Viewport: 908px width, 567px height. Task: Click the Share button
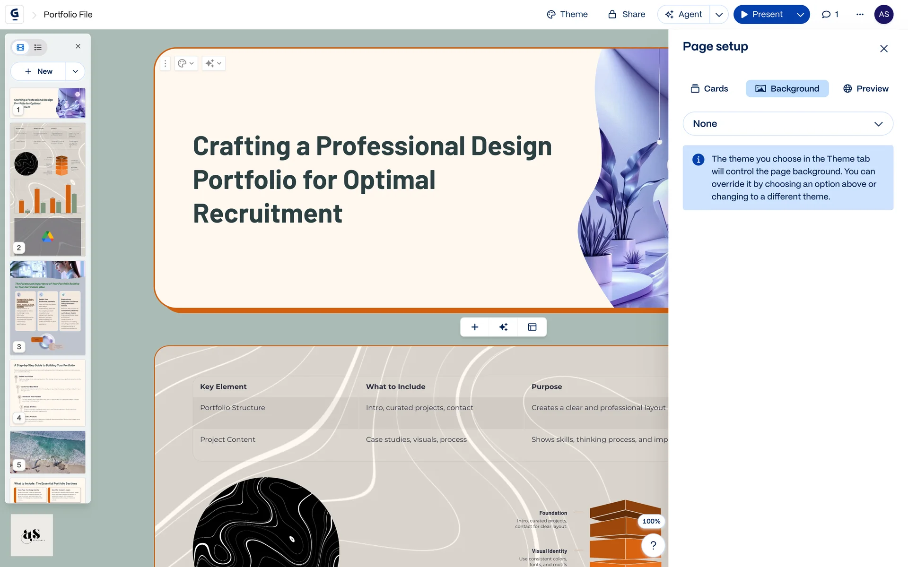pos(626,14)
